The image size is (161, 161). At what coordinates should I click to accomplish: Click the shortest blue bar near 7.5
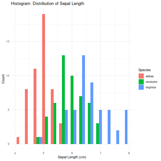click(118, 137)
